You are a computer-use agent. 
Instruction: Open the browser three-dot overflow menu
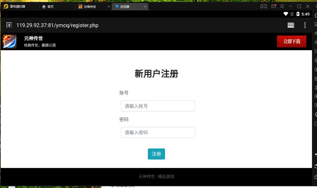(x=305, y=25)
